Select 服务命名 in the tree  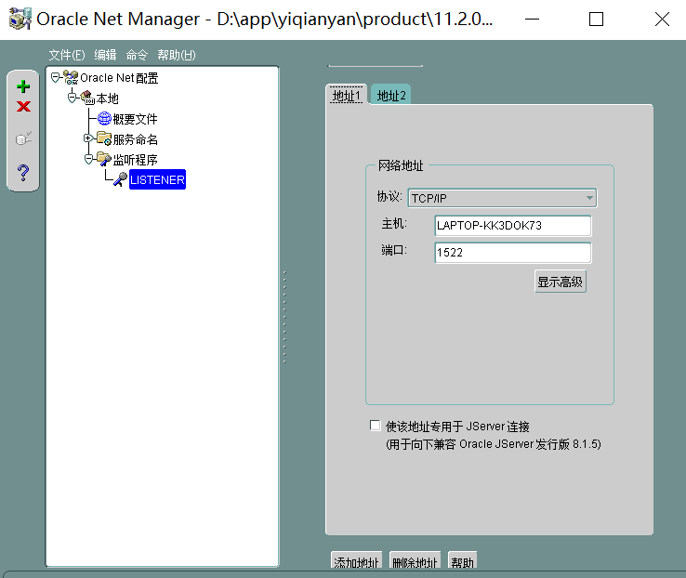[135, 139]
